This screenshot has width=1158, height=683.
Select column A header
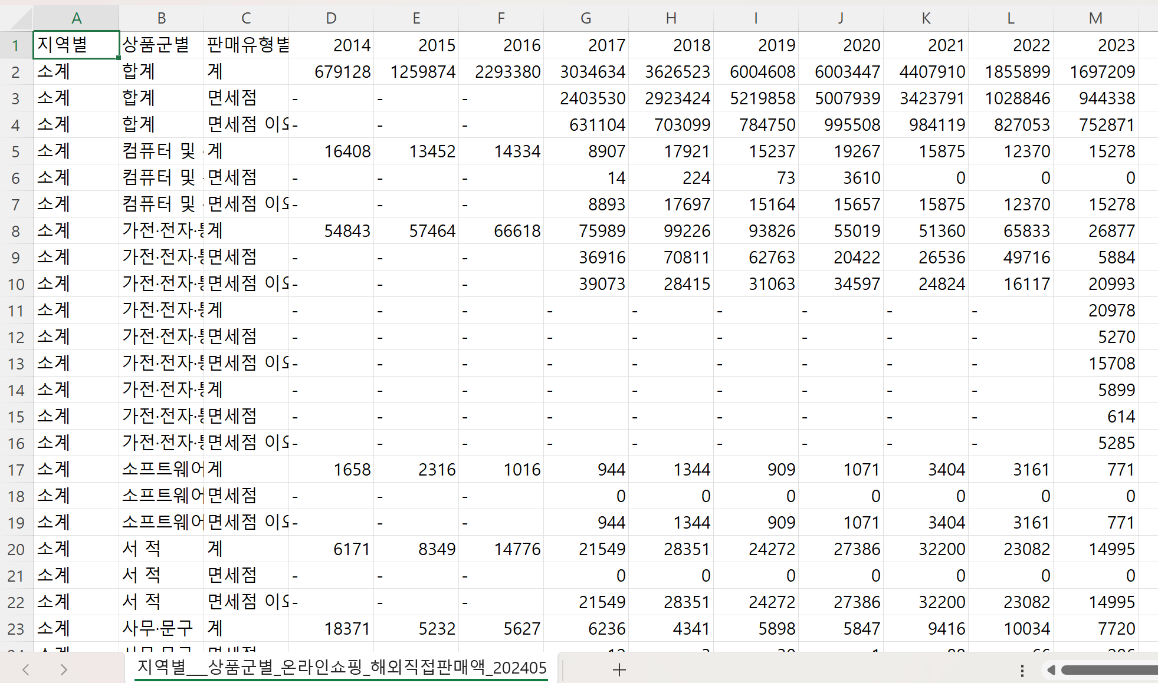77,18
